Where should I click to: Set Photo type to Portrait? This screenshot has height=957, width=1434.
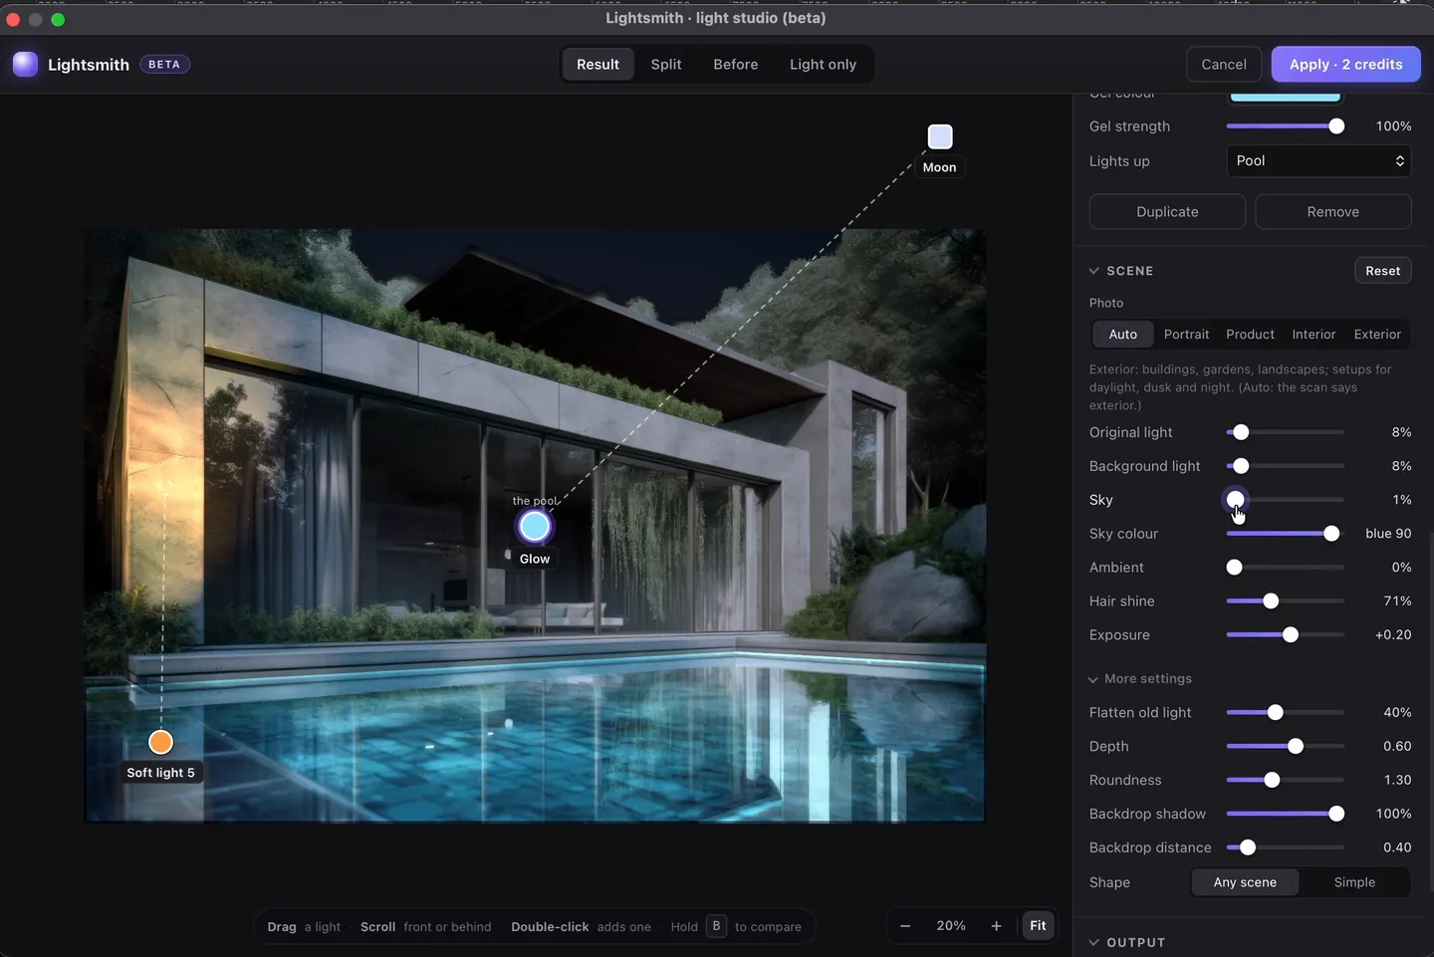(x=1186, y=335)
